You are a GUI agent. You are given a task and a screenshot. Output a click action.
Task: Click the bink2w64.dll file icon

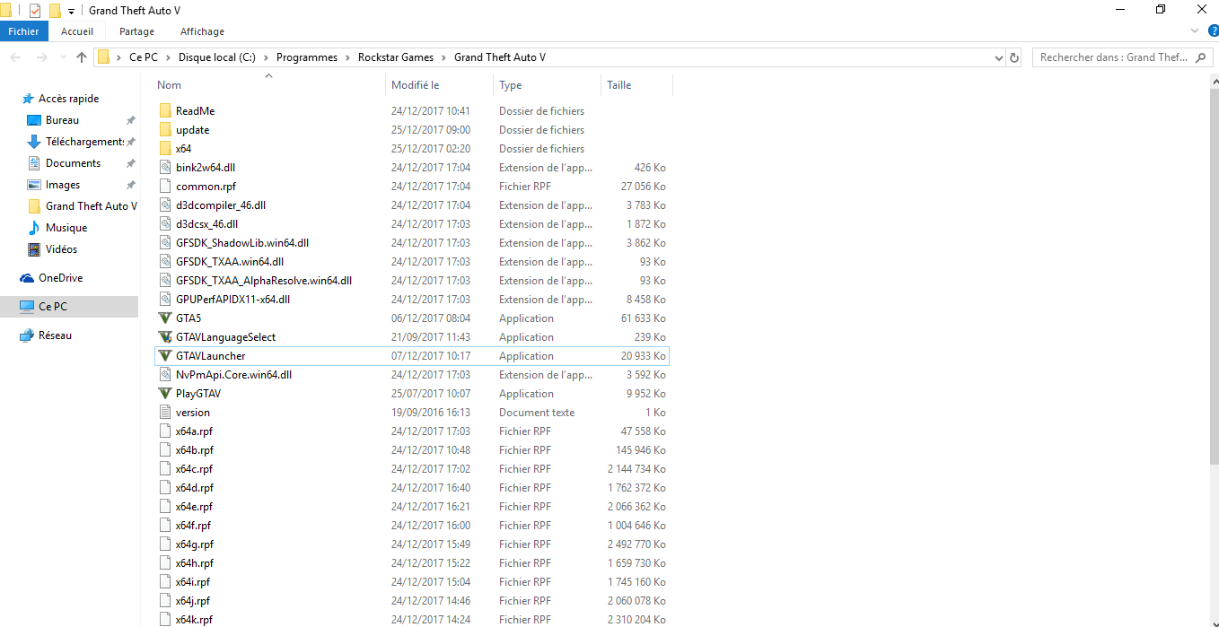coord(164,168)
